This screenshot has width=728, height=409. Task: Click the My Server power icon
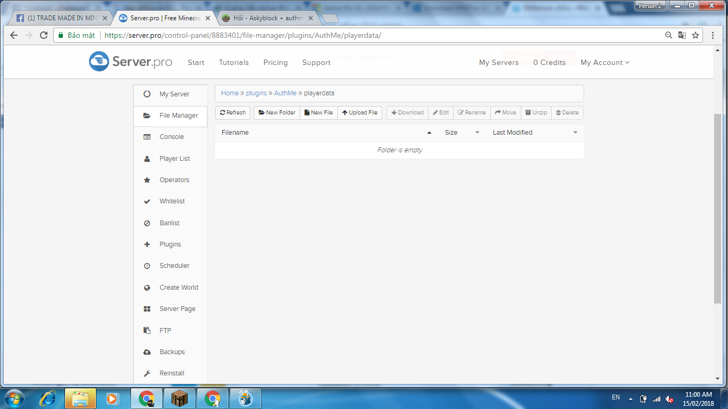[x=147, y=94]
